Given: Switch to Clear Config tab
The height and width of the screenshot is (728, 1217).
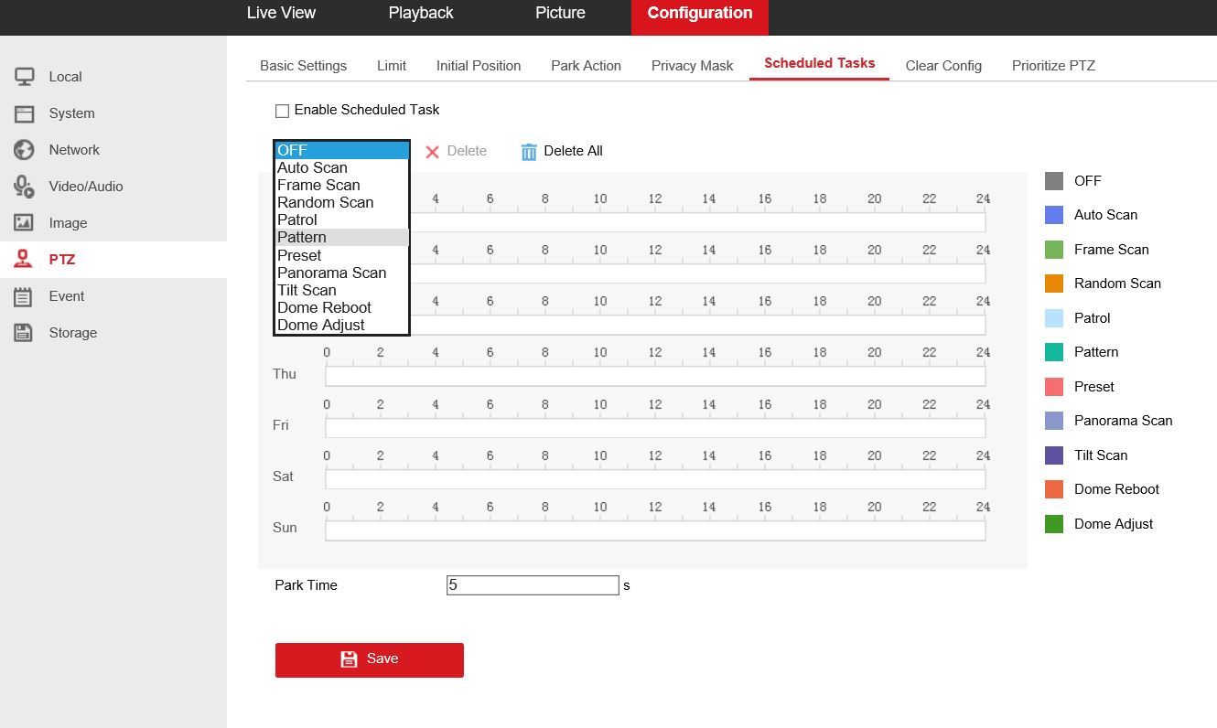Looking at the screenshot, I should pos(943,66).
